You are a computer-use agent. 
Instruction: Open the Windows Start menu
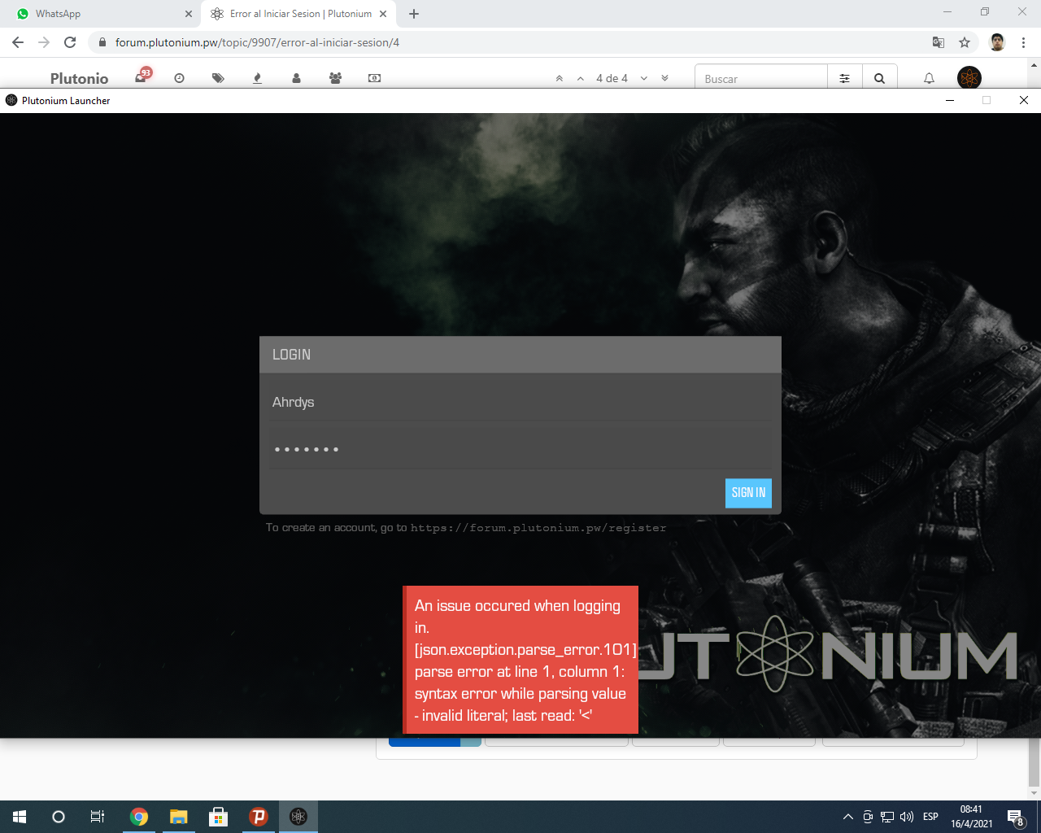20,817
